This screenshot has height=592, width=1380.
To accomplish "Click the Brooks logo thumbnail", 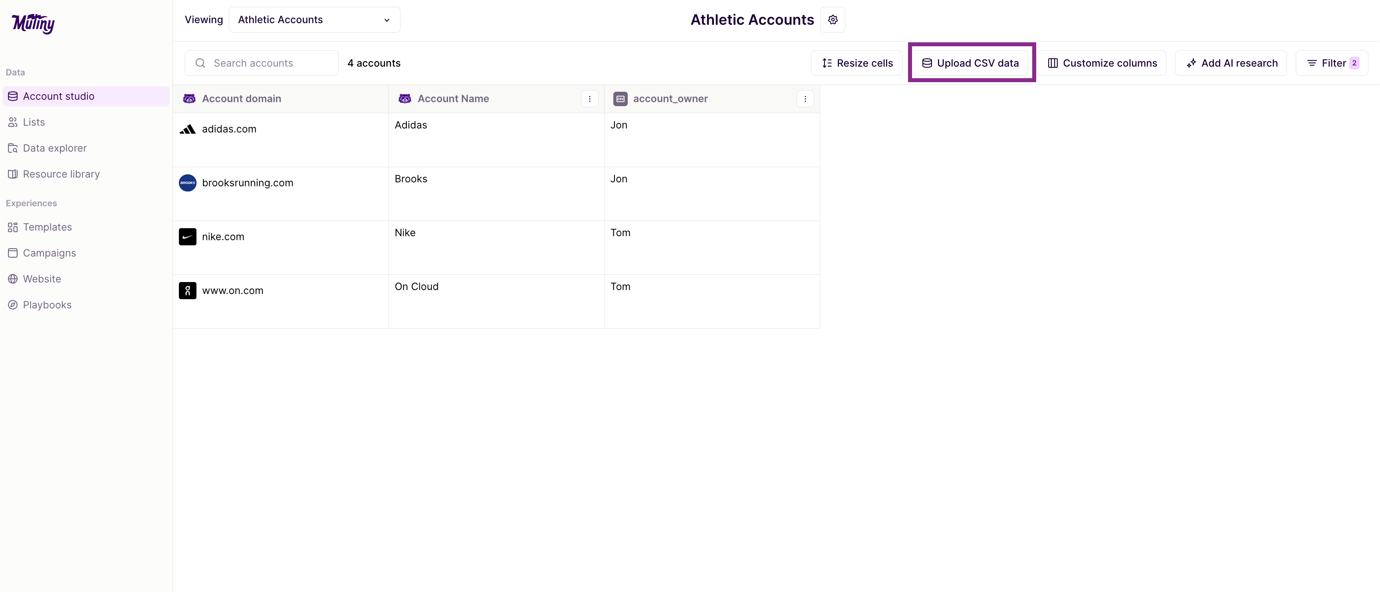I will [188, 183].
